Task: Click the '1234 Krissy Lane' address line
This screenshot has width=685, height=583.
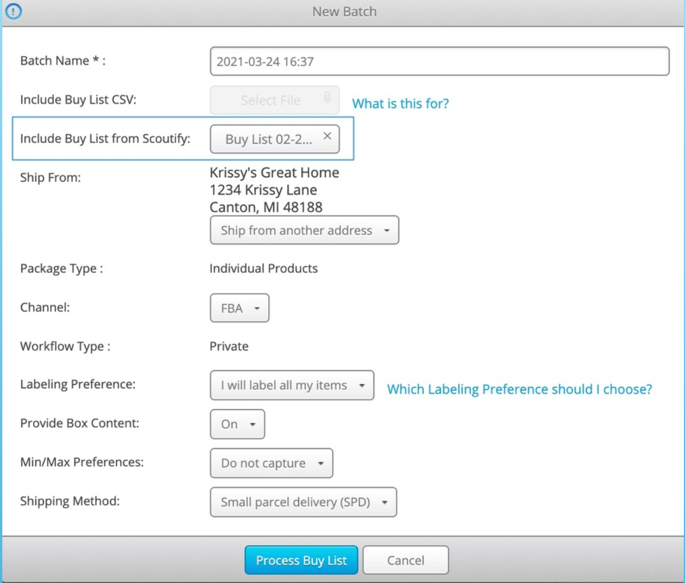Action: pos(264,190)
